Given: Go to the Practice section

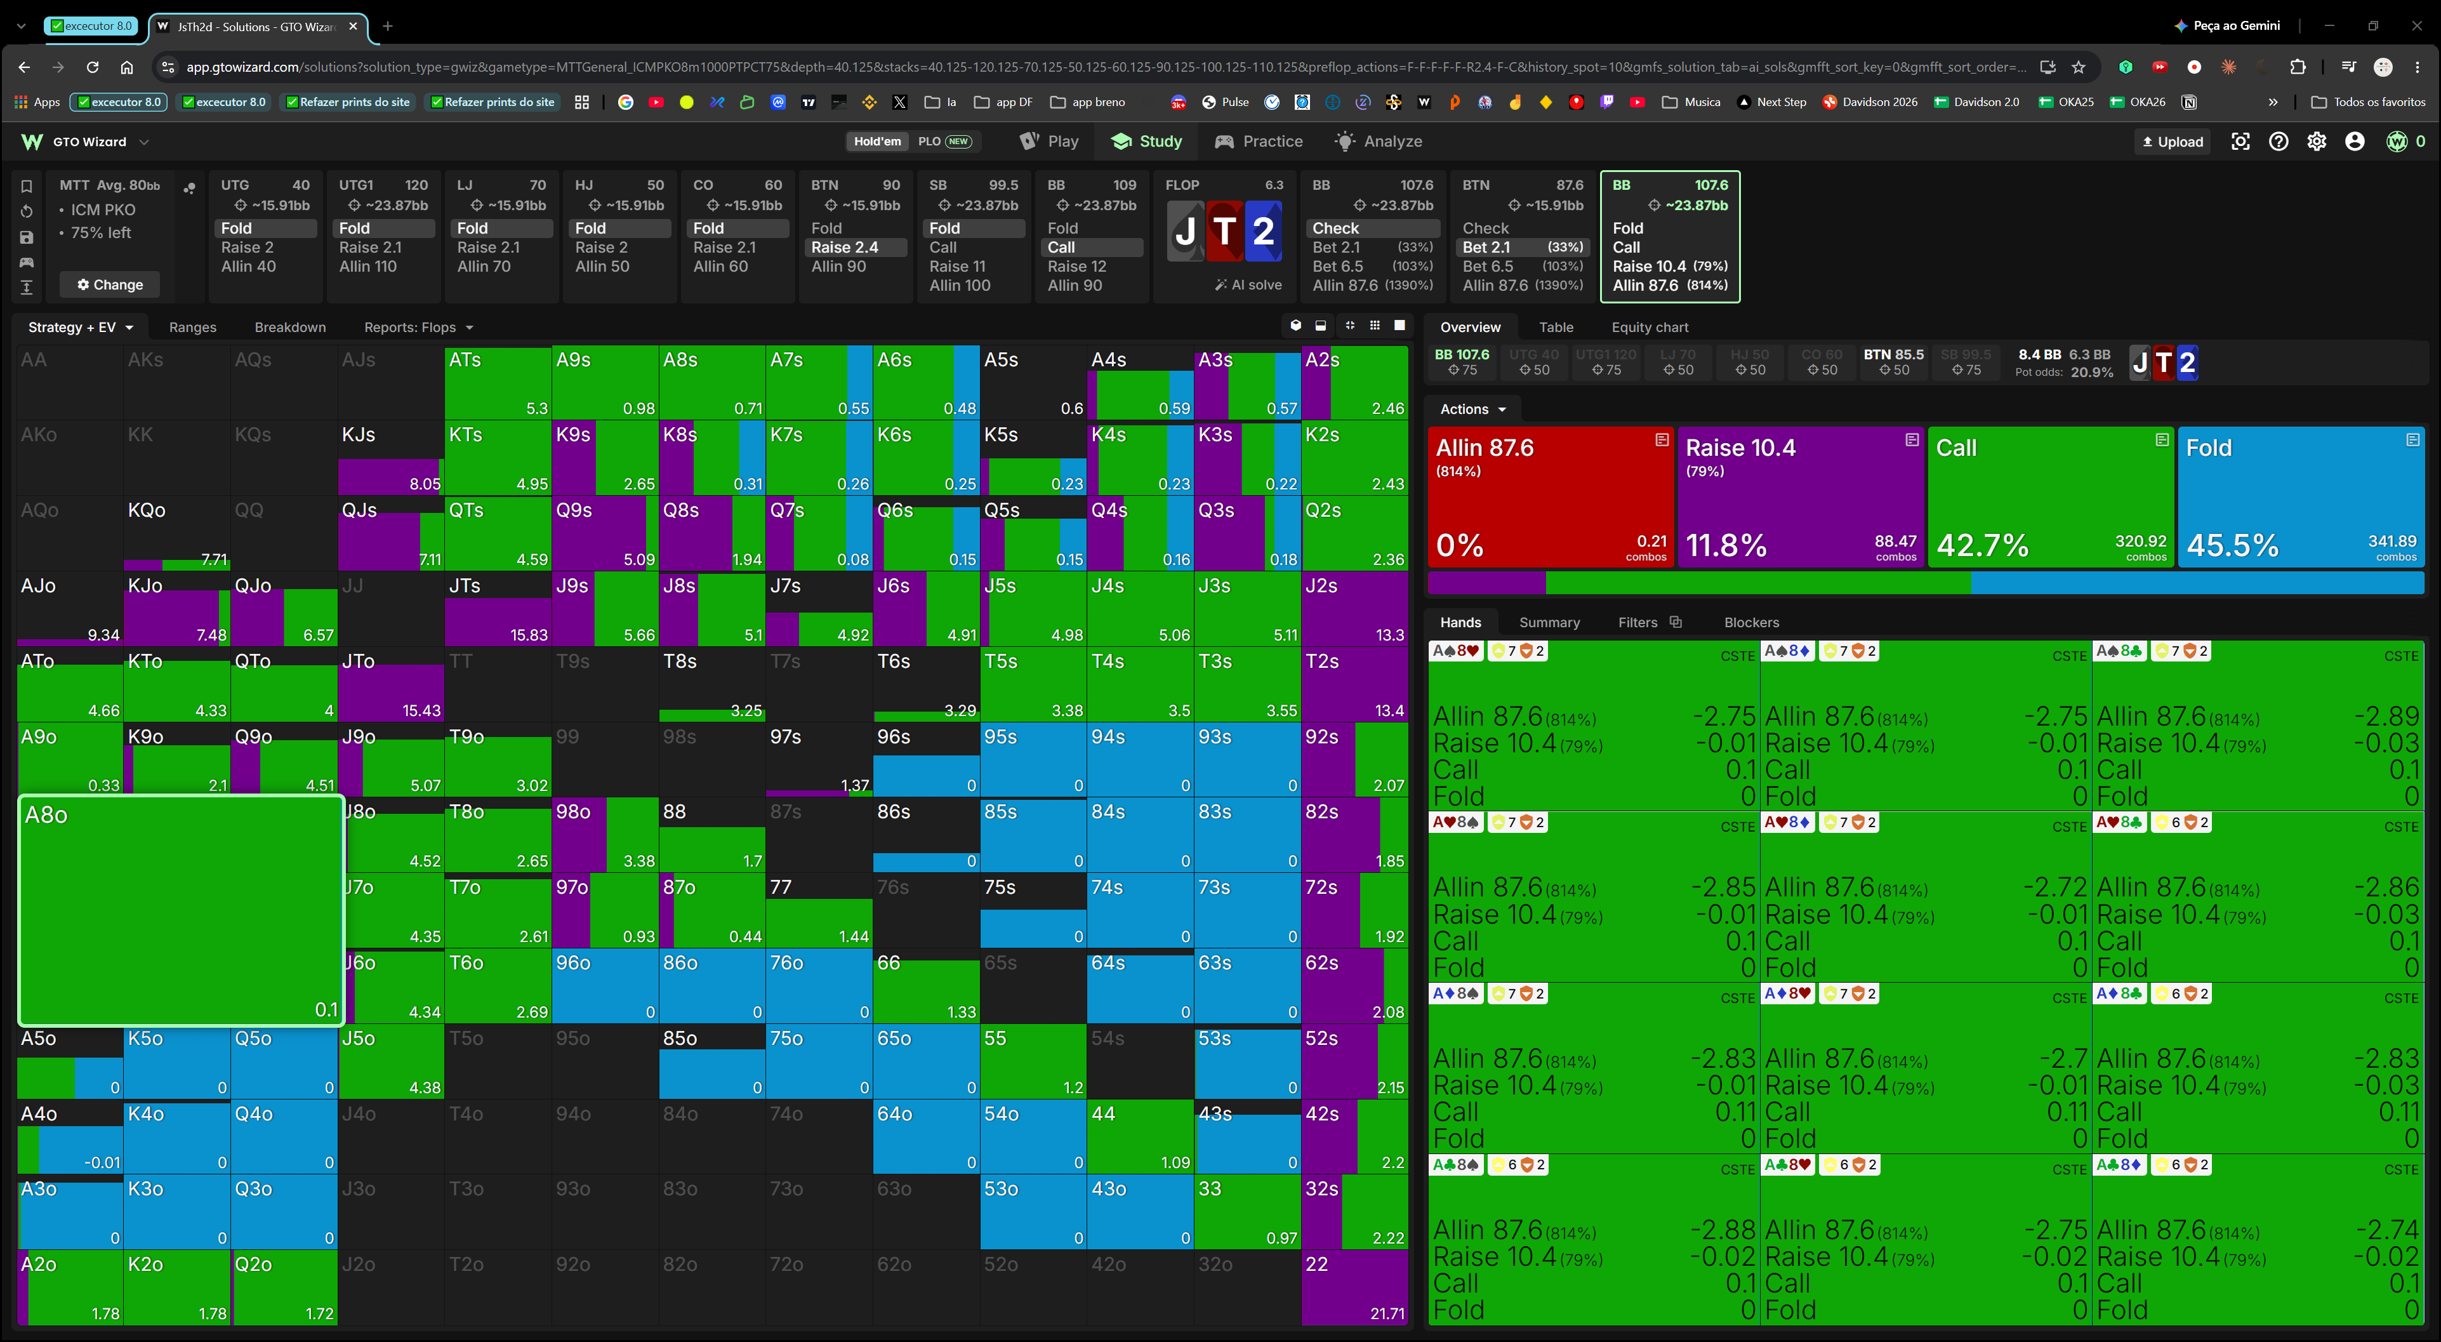Looking at the screenshot, I should 1259,141.
